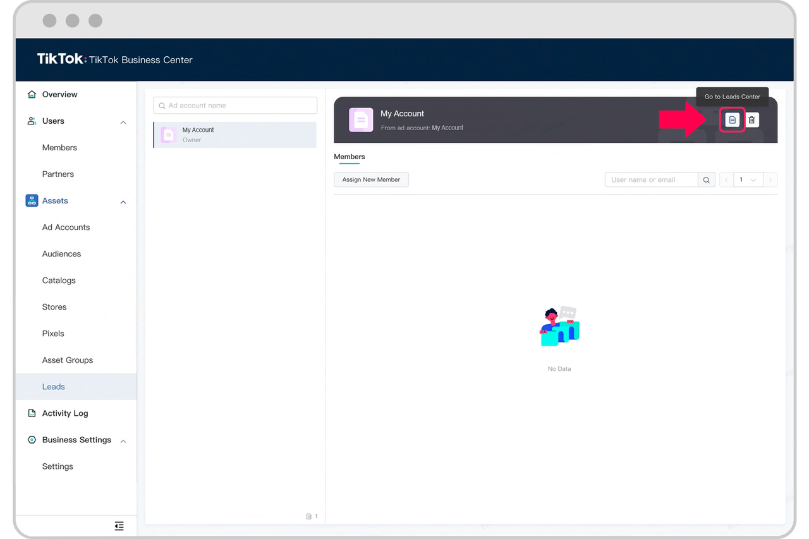Viewport: 809px width, 539px height.
Task: Click the search magnifier button in Members
Action: tap(707, 180)
